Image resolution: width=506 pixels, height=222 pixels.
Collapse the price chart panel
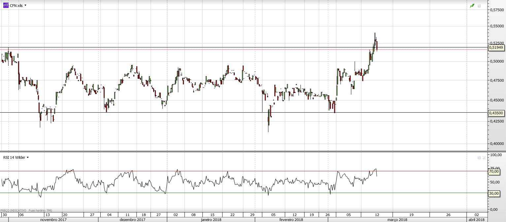[x=479, y=6]
